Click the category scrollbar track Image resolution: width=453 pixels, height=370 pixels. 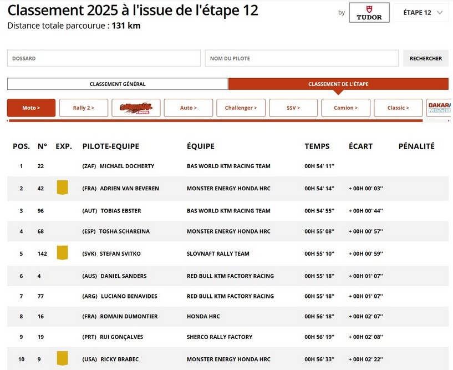pyautogui.click(x=228, y=120)
